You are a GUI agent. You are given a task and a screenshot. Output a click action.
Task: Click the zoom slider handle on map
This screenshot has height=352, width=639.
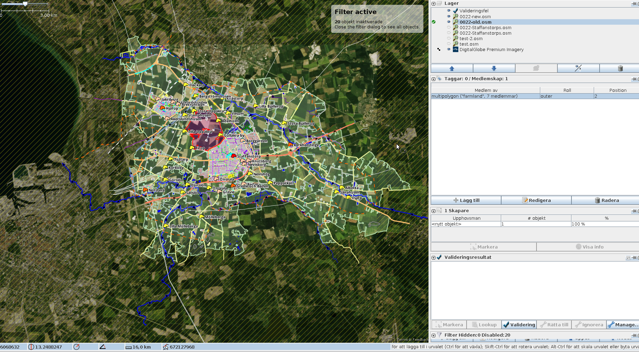click(x=25, y=4)
